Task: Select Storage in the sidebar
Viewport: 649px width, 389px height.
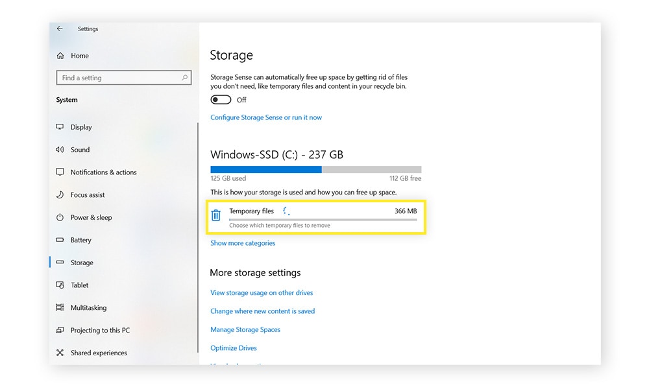Action: [82, 263]
